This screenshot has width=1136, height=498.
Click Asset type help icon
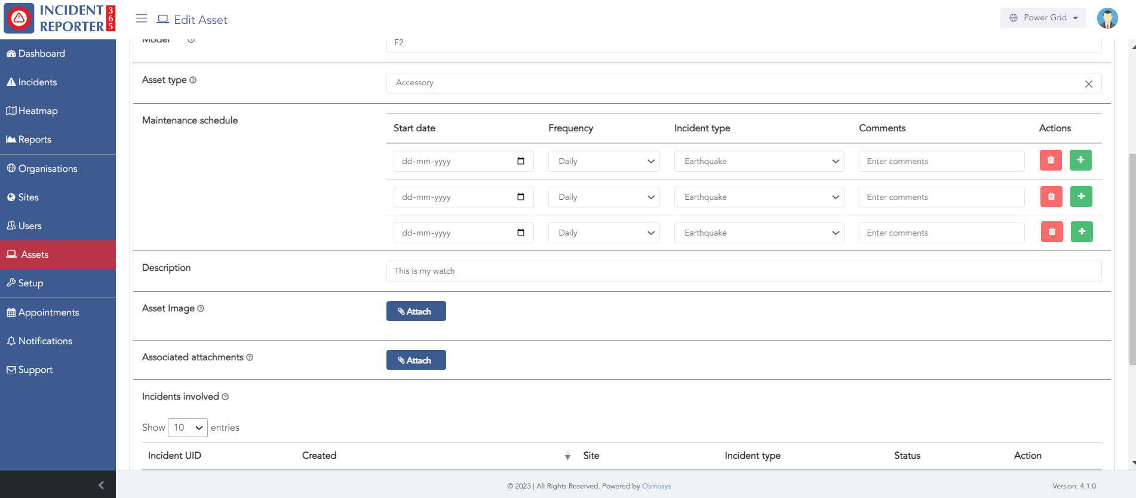tap(193, 80)
